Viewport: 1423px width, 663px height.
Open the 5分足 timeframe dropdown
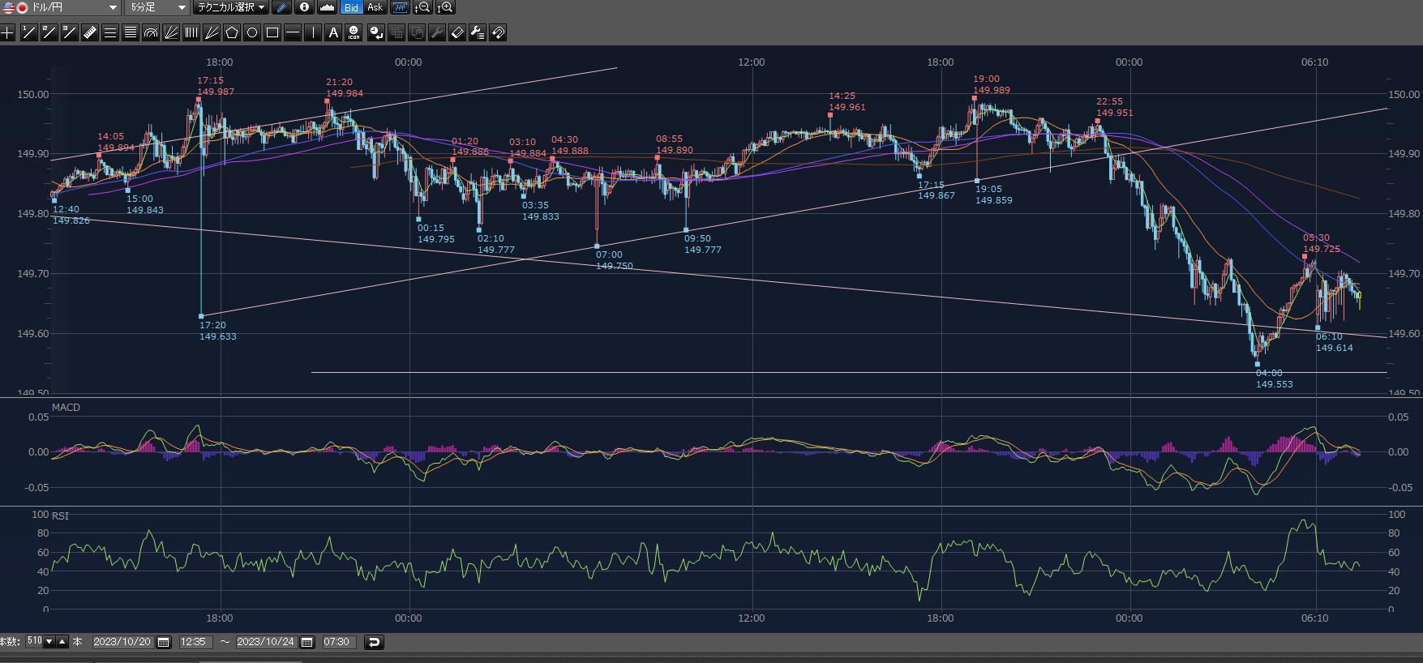coord(159,7)
